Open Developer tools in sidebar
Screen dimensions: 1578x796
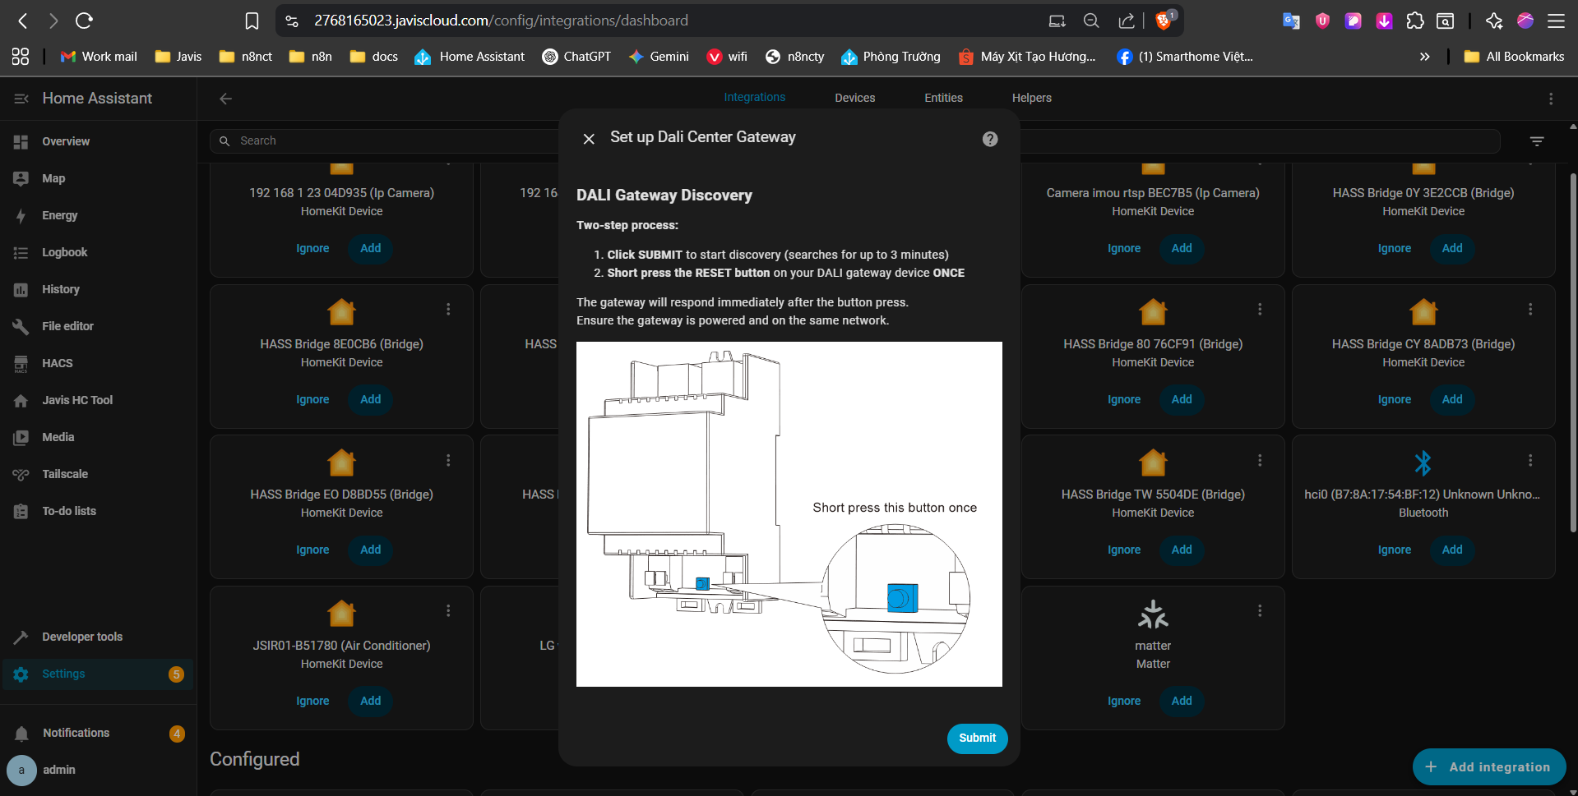[x=82, y=637]
